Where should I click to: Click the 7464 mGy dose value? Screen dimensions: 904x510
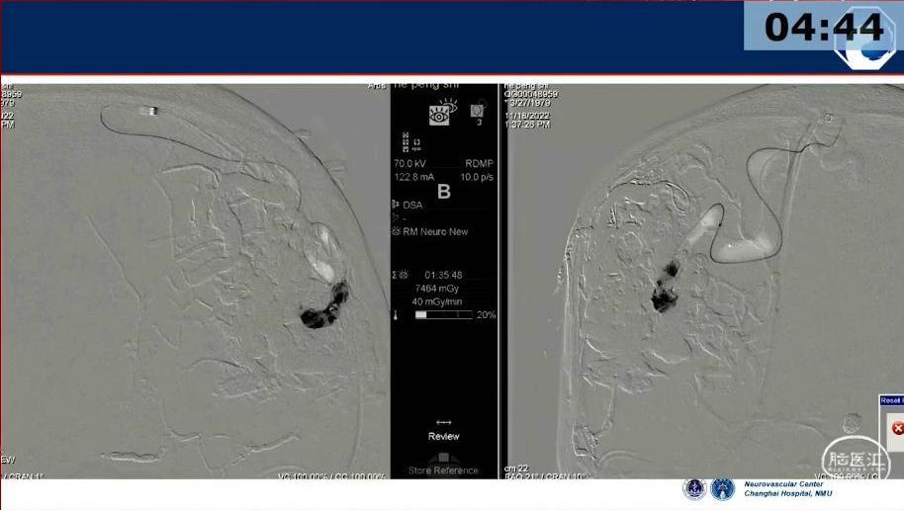tap(436, 289)
